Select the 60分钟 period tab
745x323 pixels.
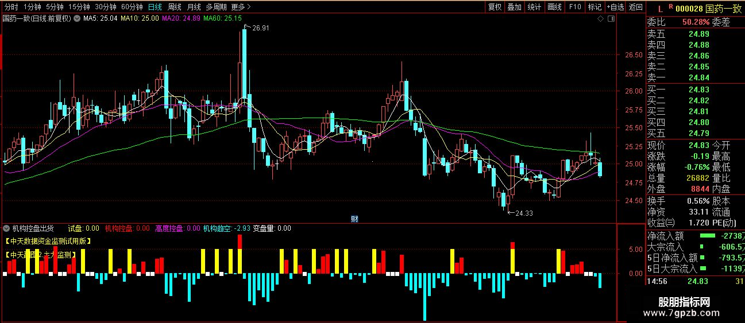pos(132,7)
